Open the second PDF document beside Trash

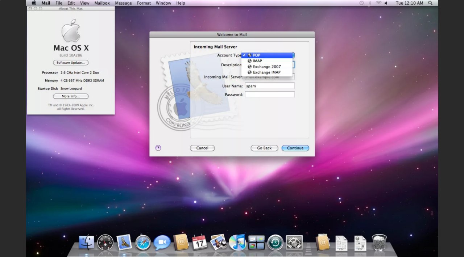pos(360,243)
